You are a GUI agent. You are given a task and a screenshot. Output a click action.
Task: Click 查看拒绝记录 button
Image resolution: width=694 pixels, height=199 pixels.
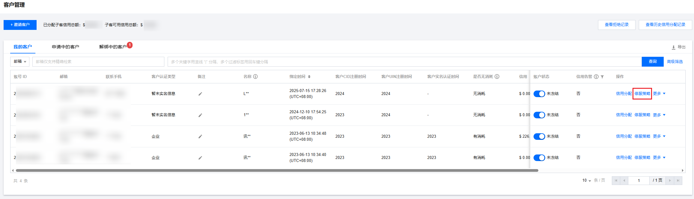[617, 25]
